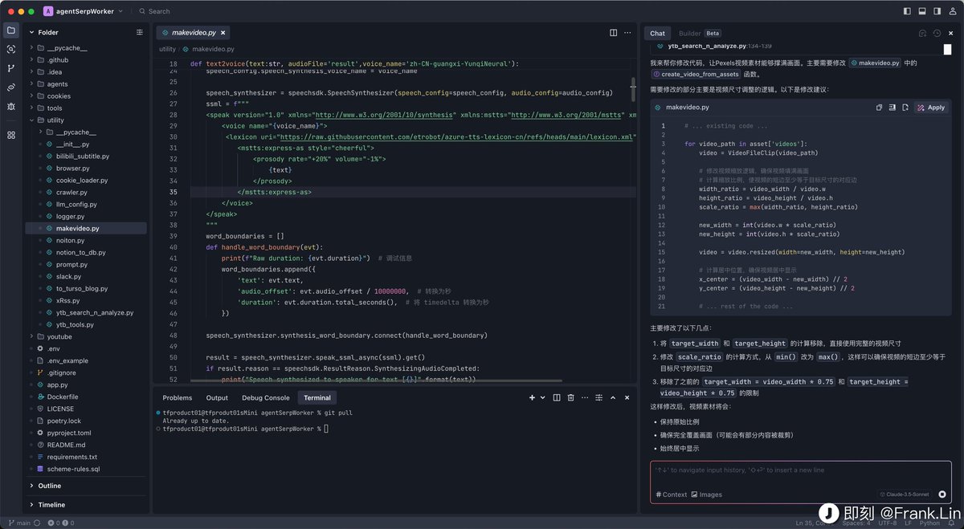Add Images attachment to chat input
The width and height of the screenshot is (964, 529).
click(x=706, y=494)
